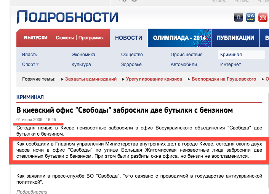Image resolution: width=269 pixels, height=194 pixels.
Task: Click the article headline about Свобода office
Action: click(x=124, y=110)
